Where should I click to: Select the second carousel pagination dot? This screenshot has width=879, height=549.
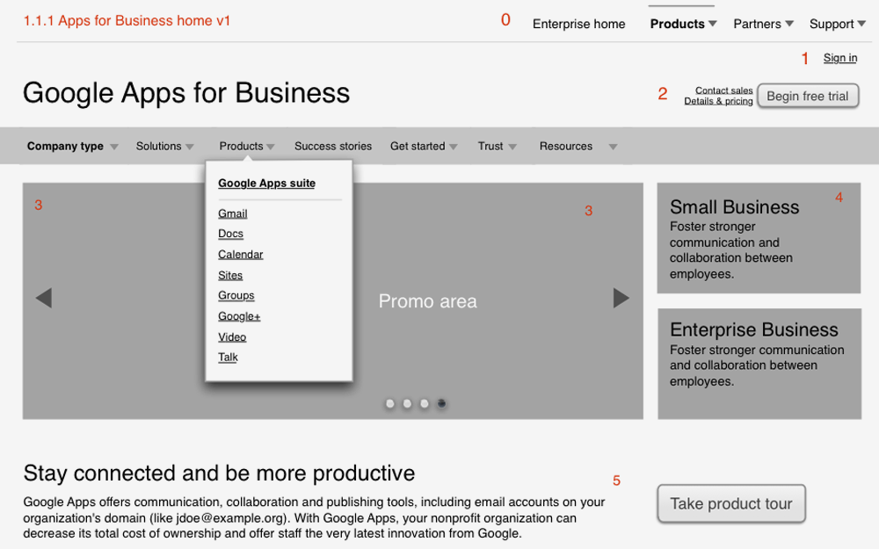tap(407, 403)
